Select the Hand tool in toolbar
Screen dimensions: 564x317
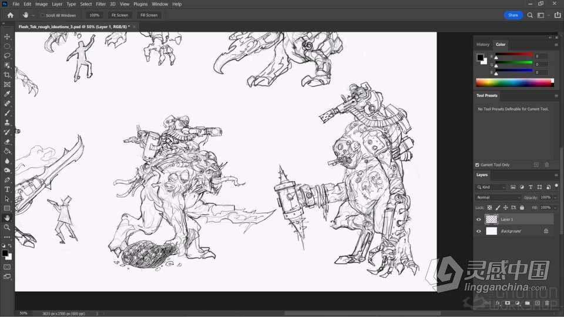coord(7,218)
